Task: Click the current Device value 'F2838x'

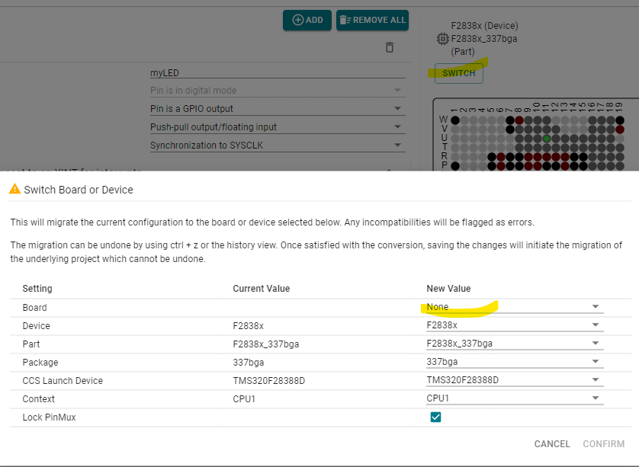Action: 248,326
